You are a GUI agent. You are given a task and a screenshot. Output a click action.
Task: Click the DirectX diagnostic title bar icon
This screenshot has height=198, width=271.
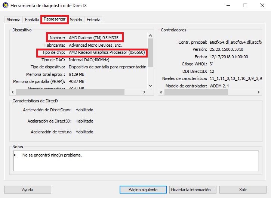coord(6,5)
